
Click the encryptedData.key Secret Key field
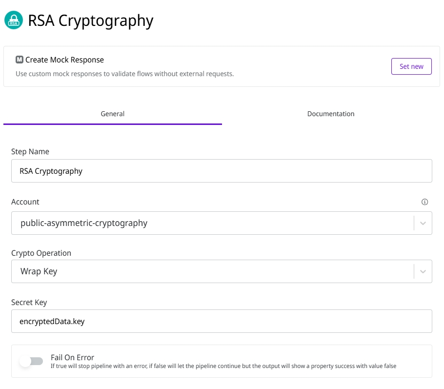[222, 321]
